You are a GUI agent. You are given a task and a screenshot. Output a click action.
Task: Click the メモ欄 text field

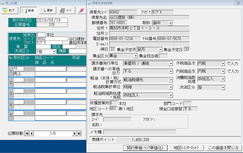[139, 132]
